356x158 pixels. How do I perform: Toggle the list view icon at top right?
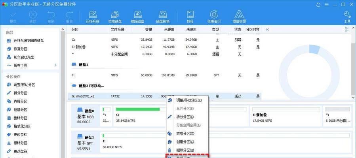[x=347, y=29]
